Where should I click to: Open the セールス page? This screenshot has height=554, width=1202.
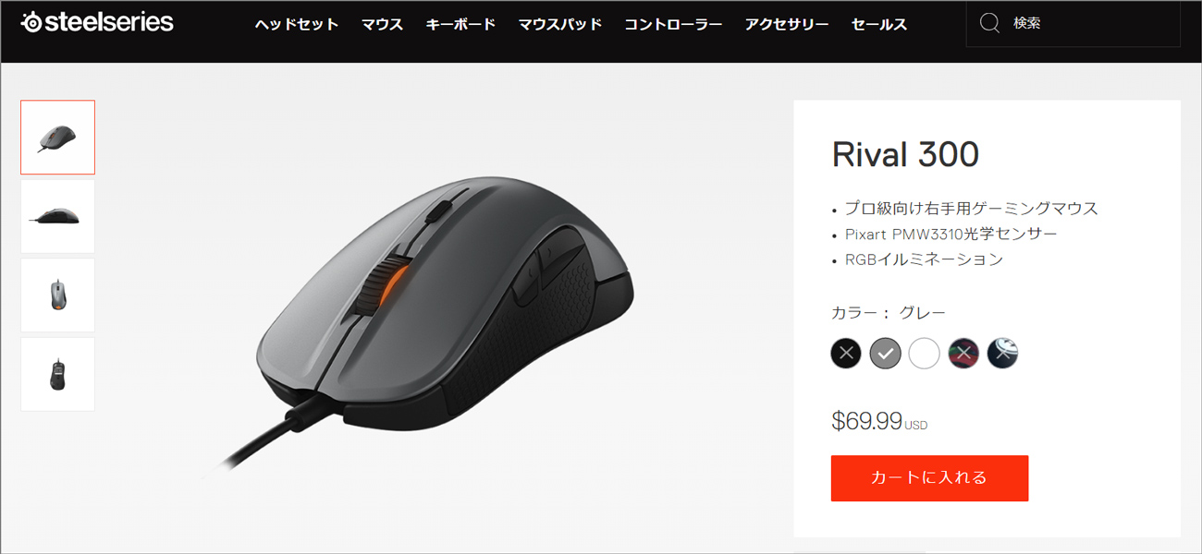[879, 24]
